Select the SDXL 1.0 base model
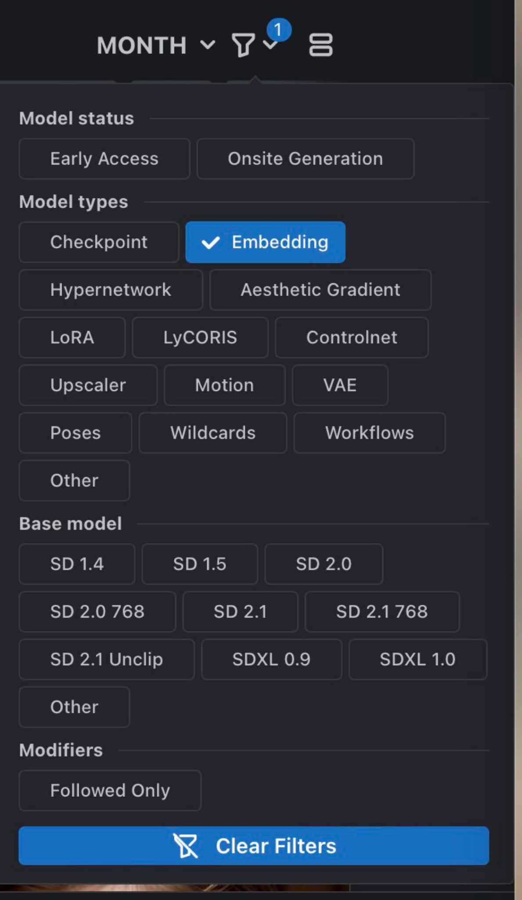 coord(417,659)
